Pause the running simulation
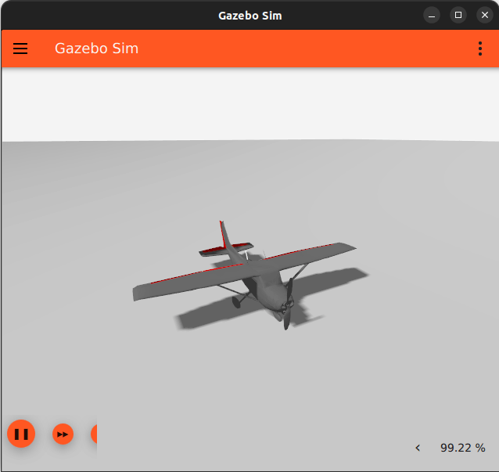This screenshot has height=472, width=499. (21, 434)
